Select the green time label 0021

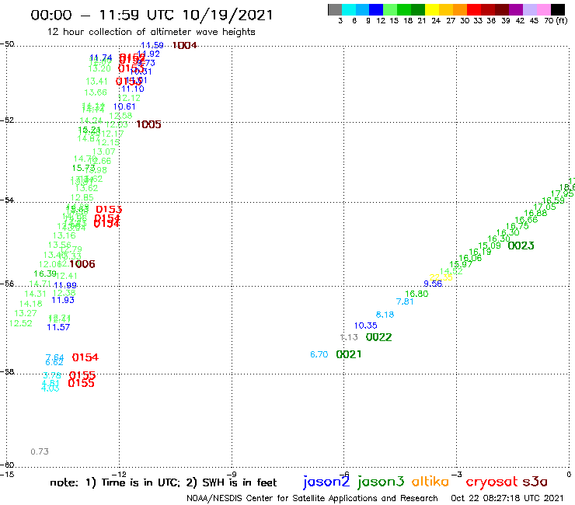tap(349, 354)
